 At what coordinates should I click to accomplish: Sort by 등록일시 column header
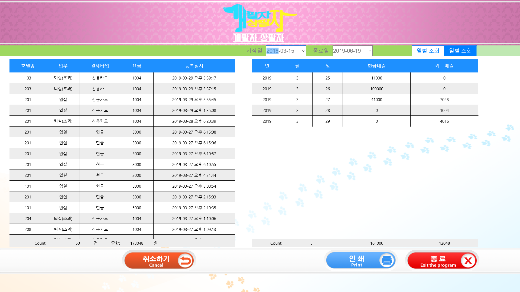[194, 66]
